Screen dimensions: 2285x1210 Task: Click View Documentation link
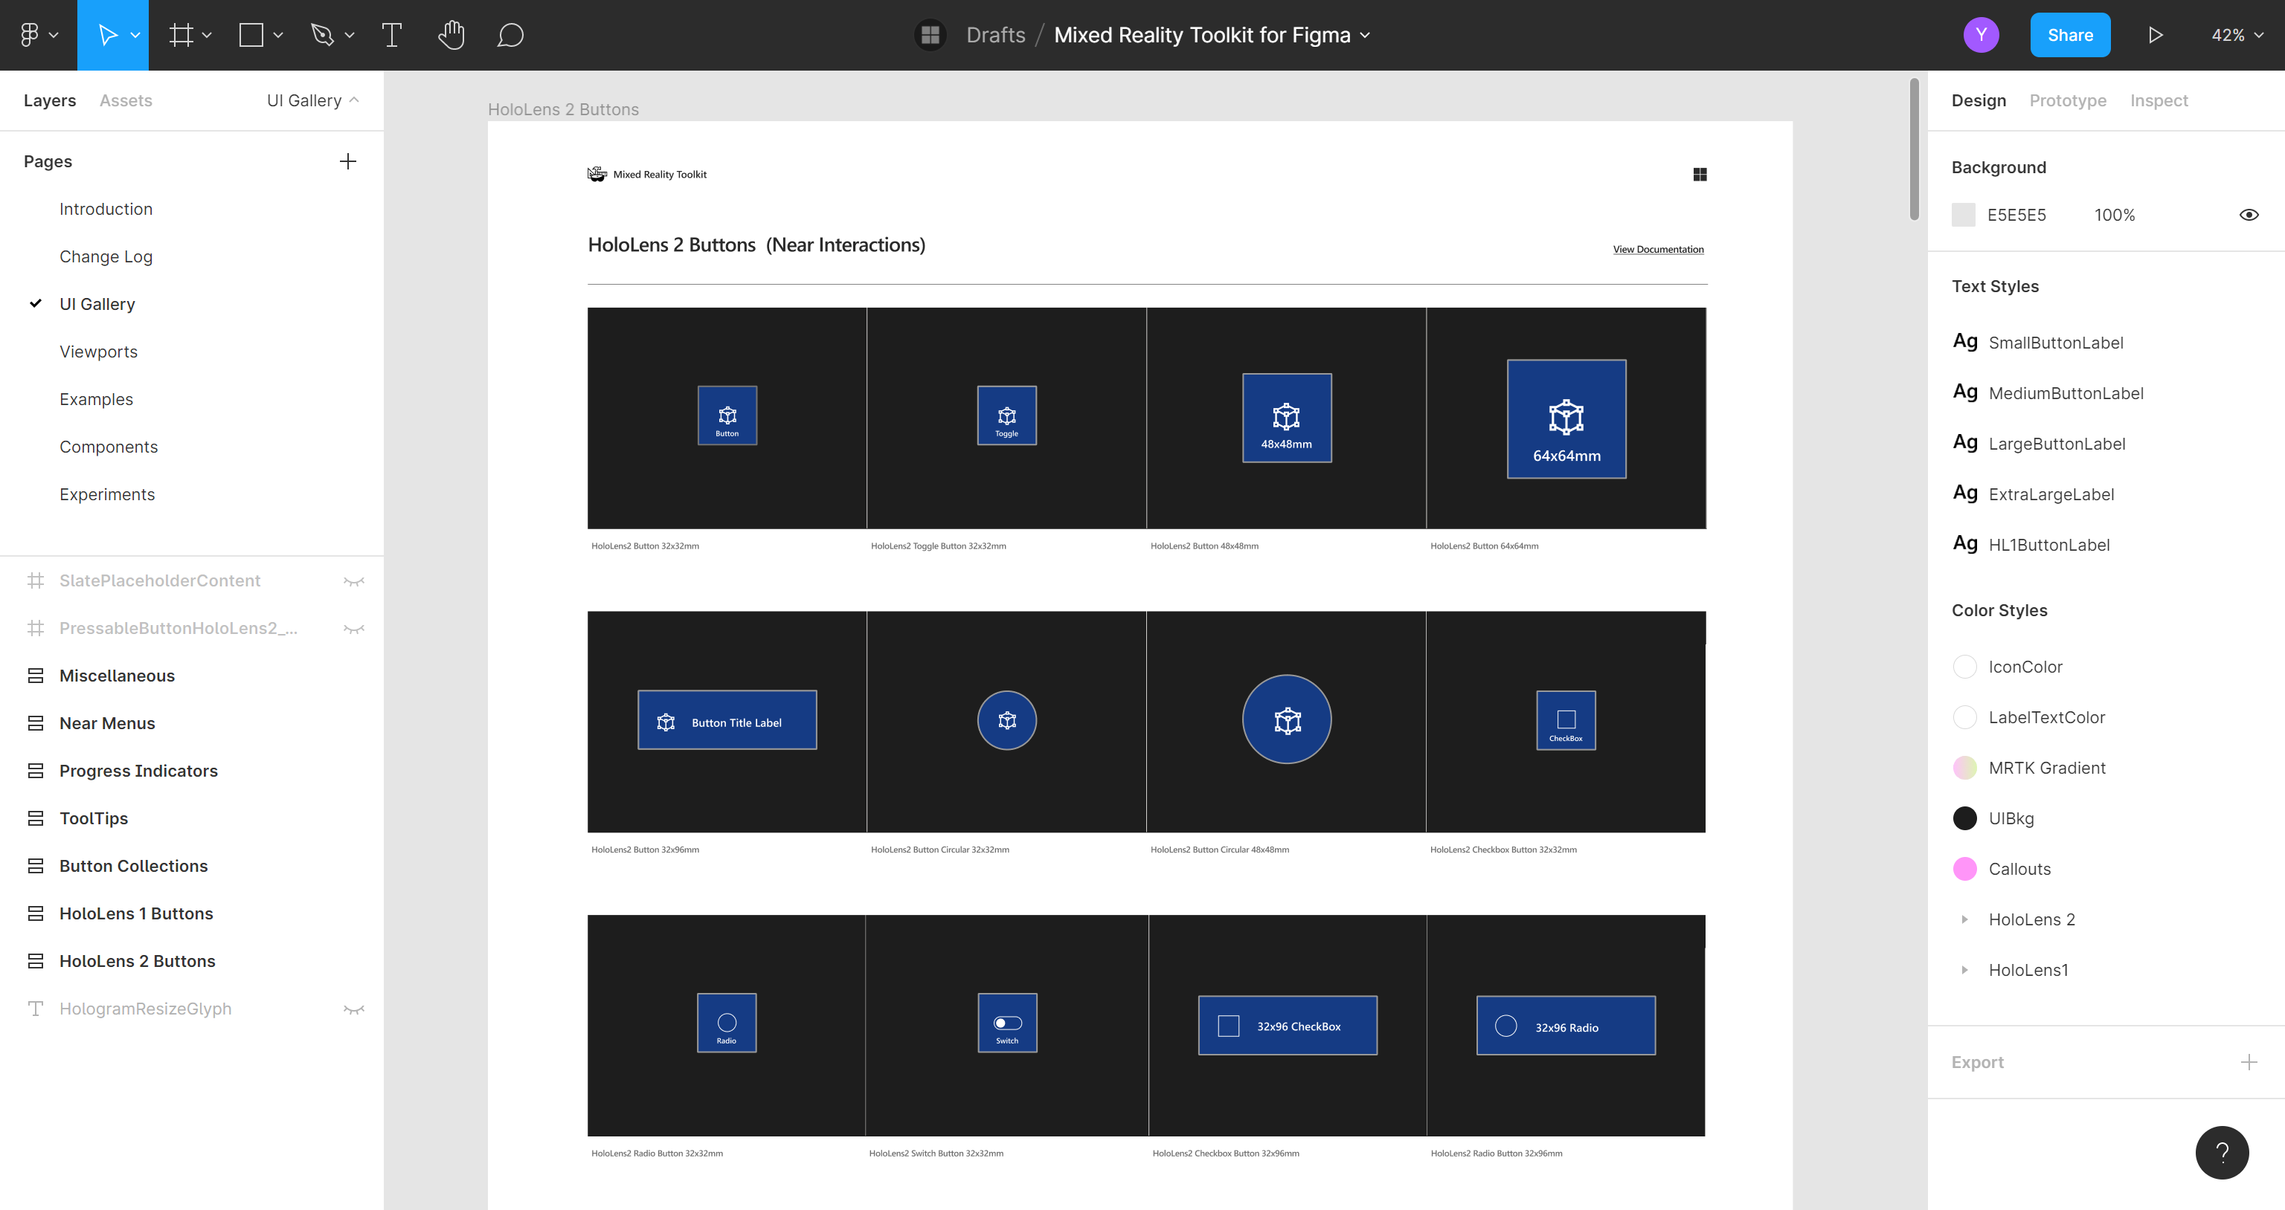[1656, 249]
